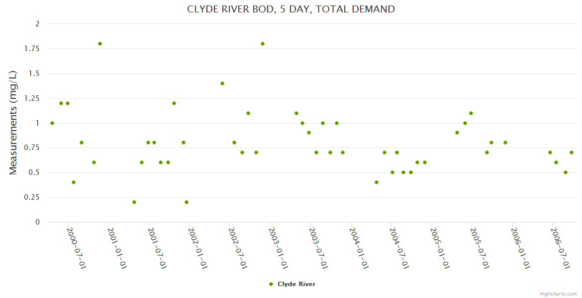Click the 0.4 data point in 2004
Image resolution: width=582 pixels, height=298 pixels.
tap(377, 182)
